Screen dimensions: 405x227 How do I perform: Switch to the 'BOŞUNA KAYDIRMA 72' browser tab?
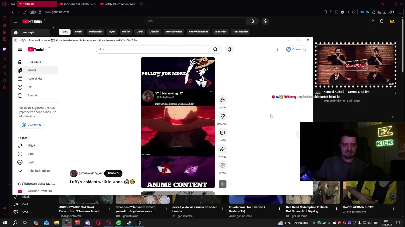78,4
